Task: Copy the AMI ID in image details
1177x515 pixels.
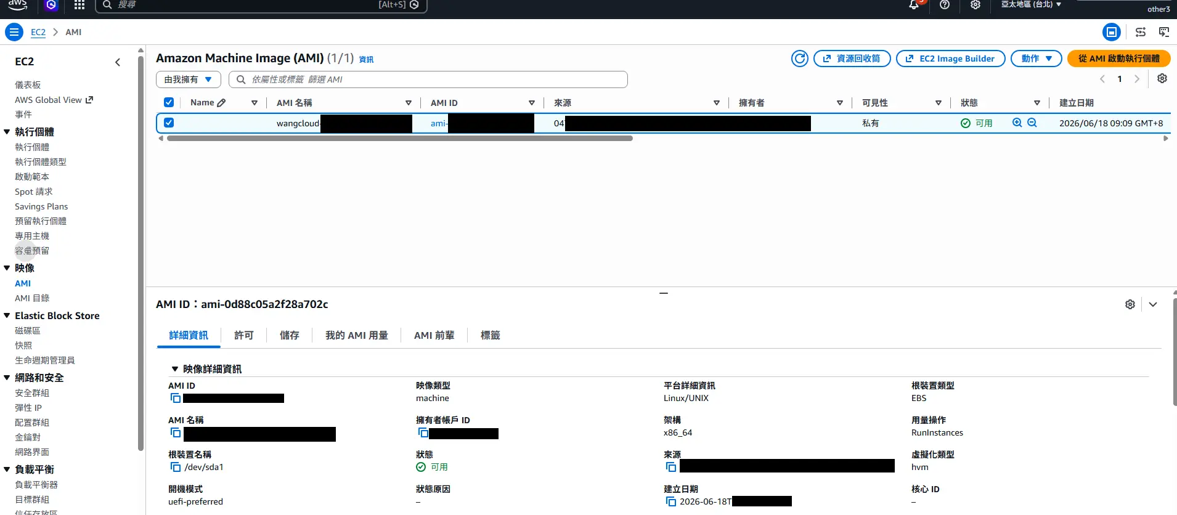Action: pos(176,398)
